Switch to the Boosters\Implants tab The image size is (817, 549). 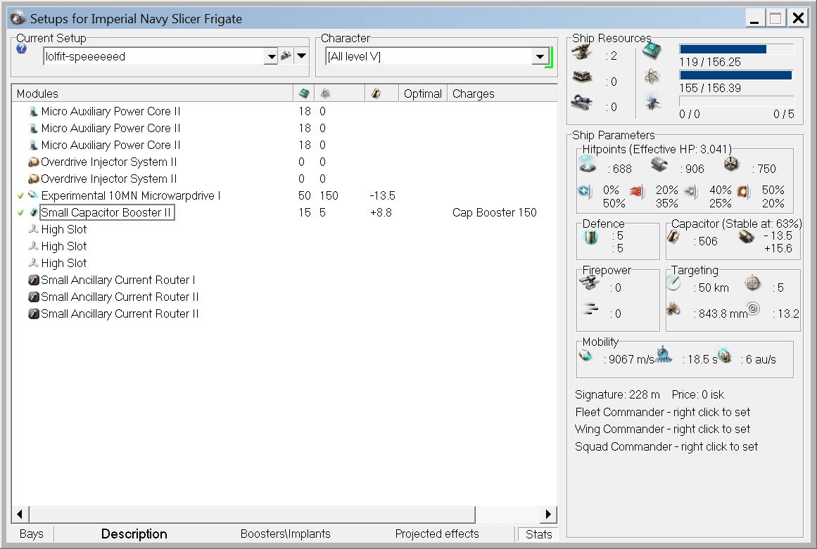(285, 534)
